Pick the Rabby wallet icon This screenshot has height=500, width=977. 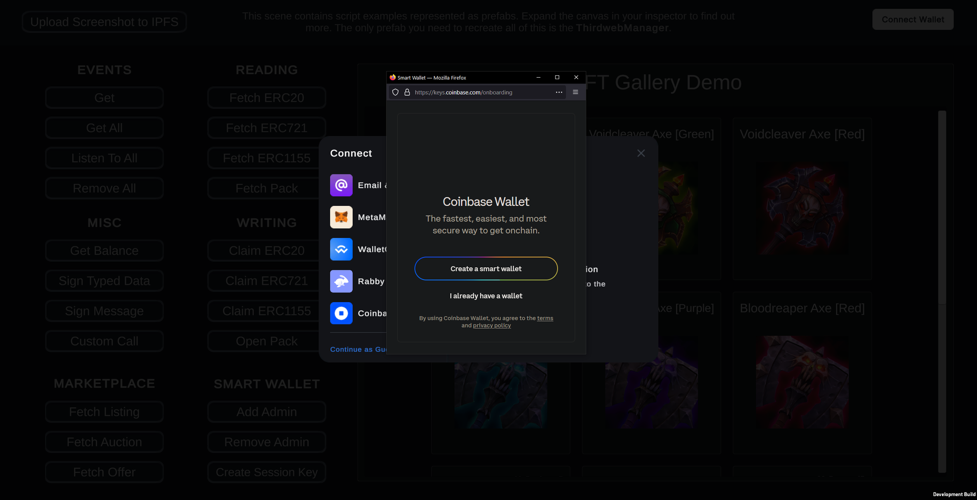coord(341,281)
